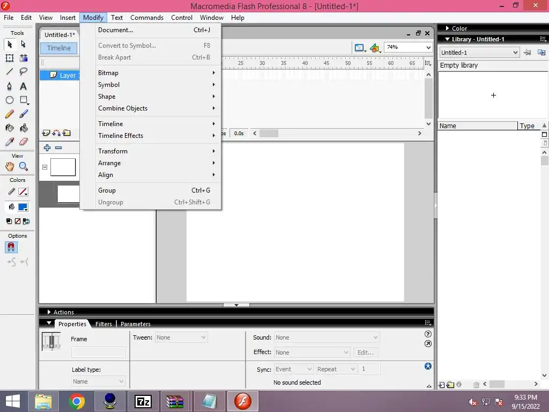Toggle the Snap to Objects magnet
The image size is (549, 412).
(x=11, y=247)
